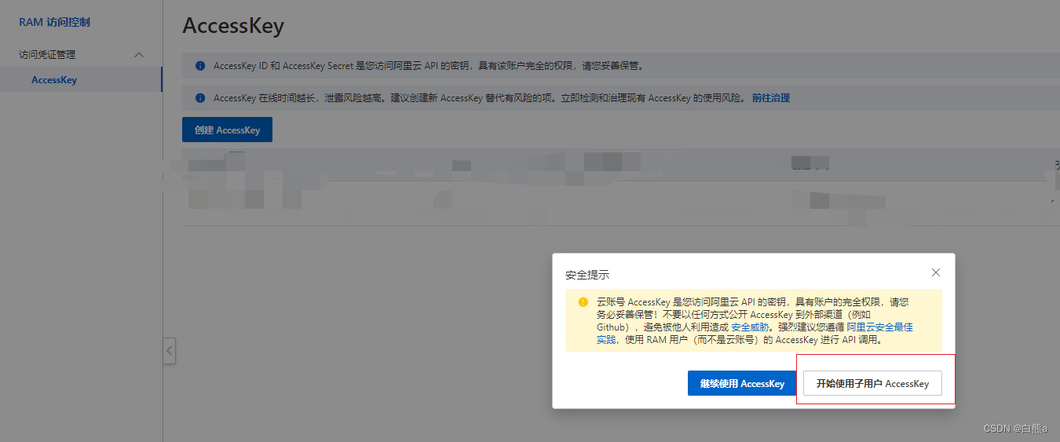This screenshot has width=1060, height=442.
Task: Click the 创建 AccessKey button
Action: 227,130
